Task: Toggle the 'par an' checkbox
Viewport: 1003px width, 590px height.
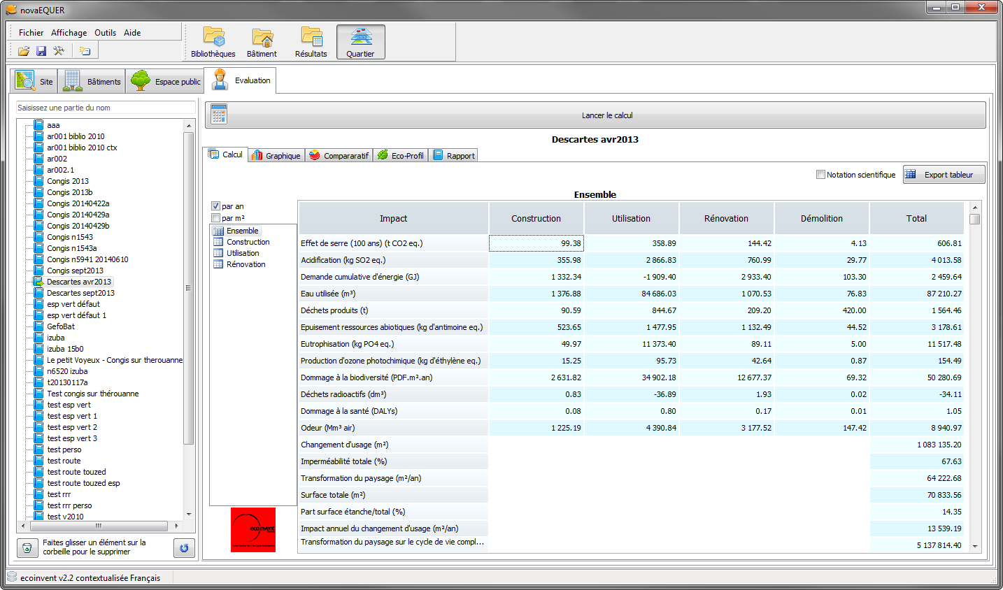Action: pyautogui.click(x=215, y=206)
